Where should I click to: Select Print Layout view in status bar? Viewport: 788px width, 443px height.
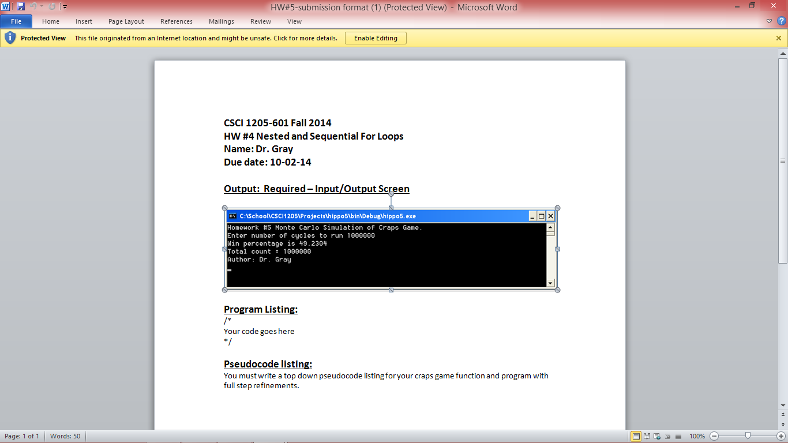636,436
